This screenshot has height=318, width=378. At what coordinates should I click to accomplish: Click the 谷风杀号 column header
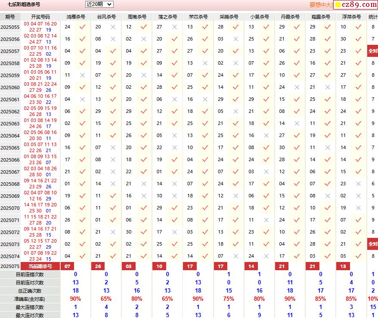tap(106, 17)
